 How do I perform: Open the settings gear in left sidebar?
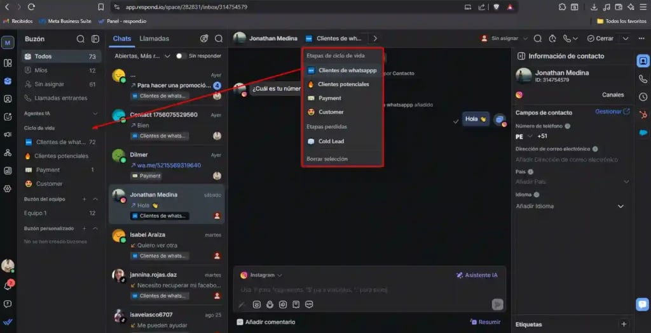pyautogui.click(x=8, y=188)
